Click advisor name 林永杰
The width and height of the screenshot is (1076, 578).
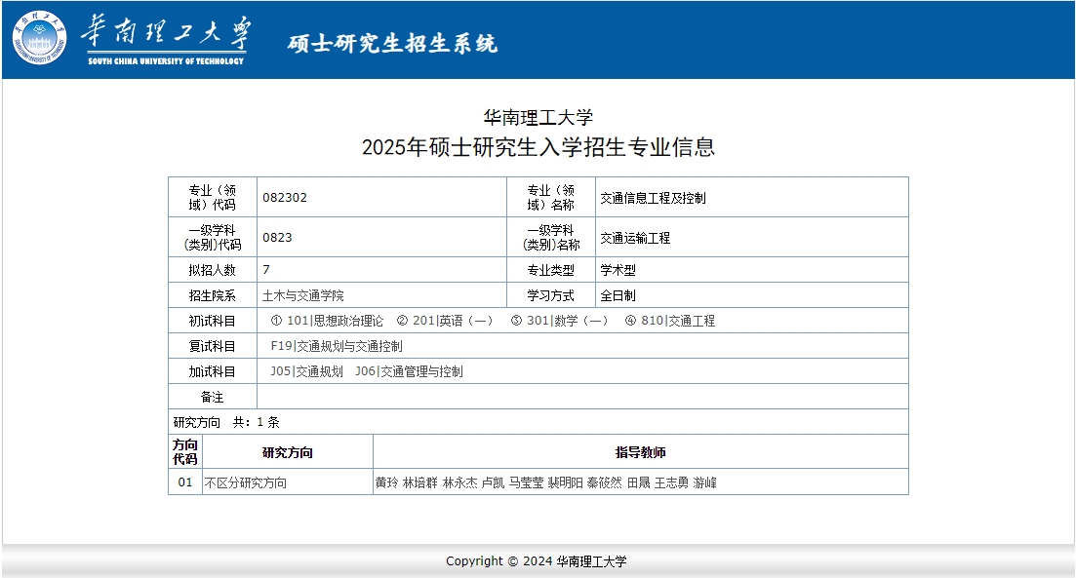tap(459, 482)
